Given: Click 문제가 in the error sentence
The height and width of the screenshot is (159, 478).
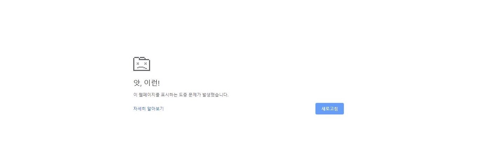Looking at the screenshot, I should coord(195,95).
